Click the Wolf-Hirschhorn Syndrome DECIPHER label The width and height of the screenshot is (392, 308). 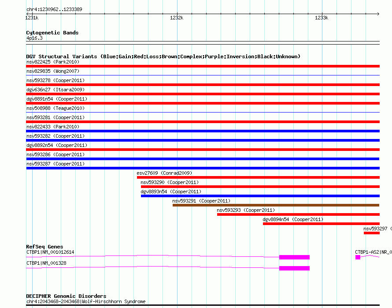click(x=86, y=301)
